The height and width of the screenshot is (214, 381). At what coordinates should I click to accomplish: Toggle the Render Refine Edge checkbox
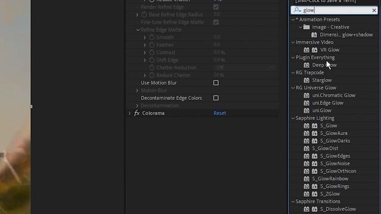click(216, 7)
